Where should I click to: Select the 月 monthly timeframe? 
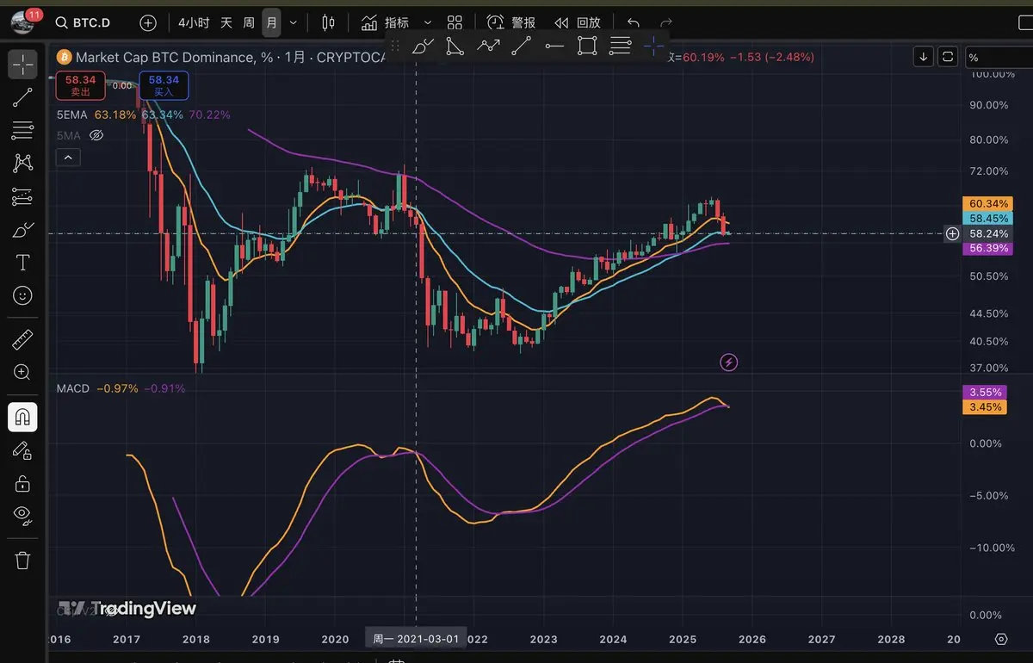(271, 22)
